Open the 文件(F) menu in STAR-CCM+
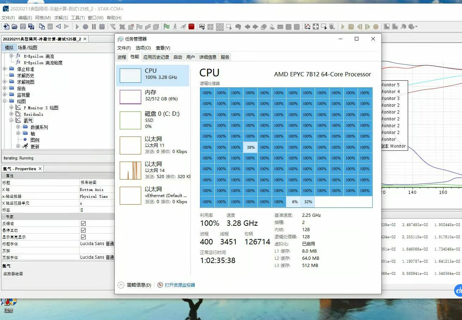462x320 pixels. click(8, 18)
